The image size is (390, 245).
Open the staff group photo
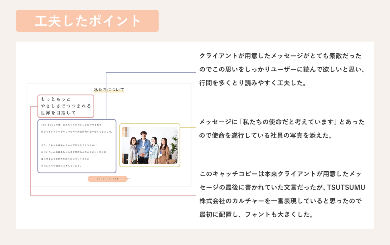[149, 145]
